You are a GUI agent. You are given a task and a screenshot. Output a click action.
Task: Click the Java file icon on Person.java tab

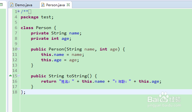click(43, 5)
